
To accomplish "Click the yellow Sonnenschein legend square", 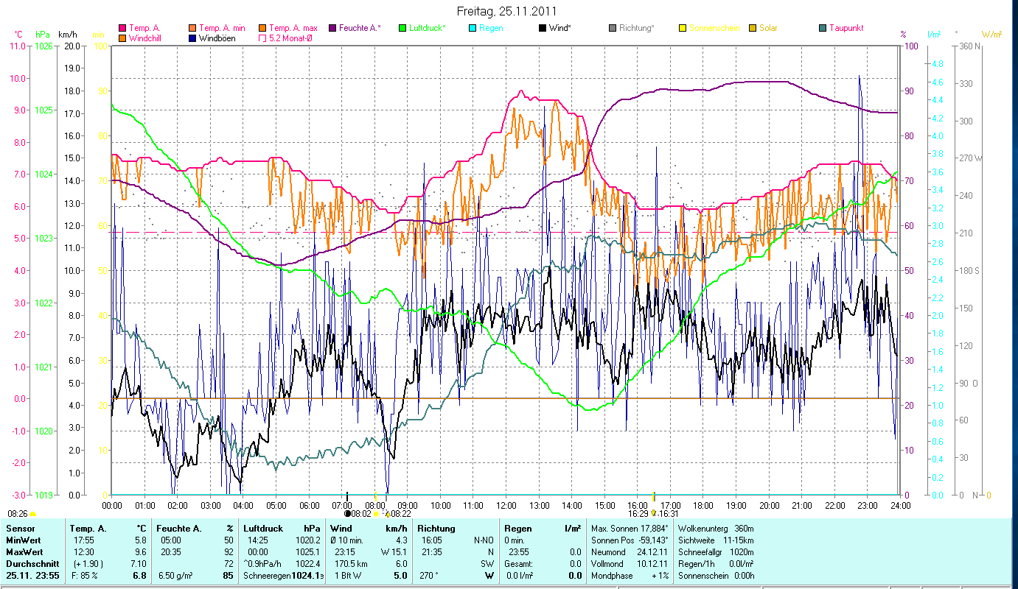I will [x=683, y=28].
